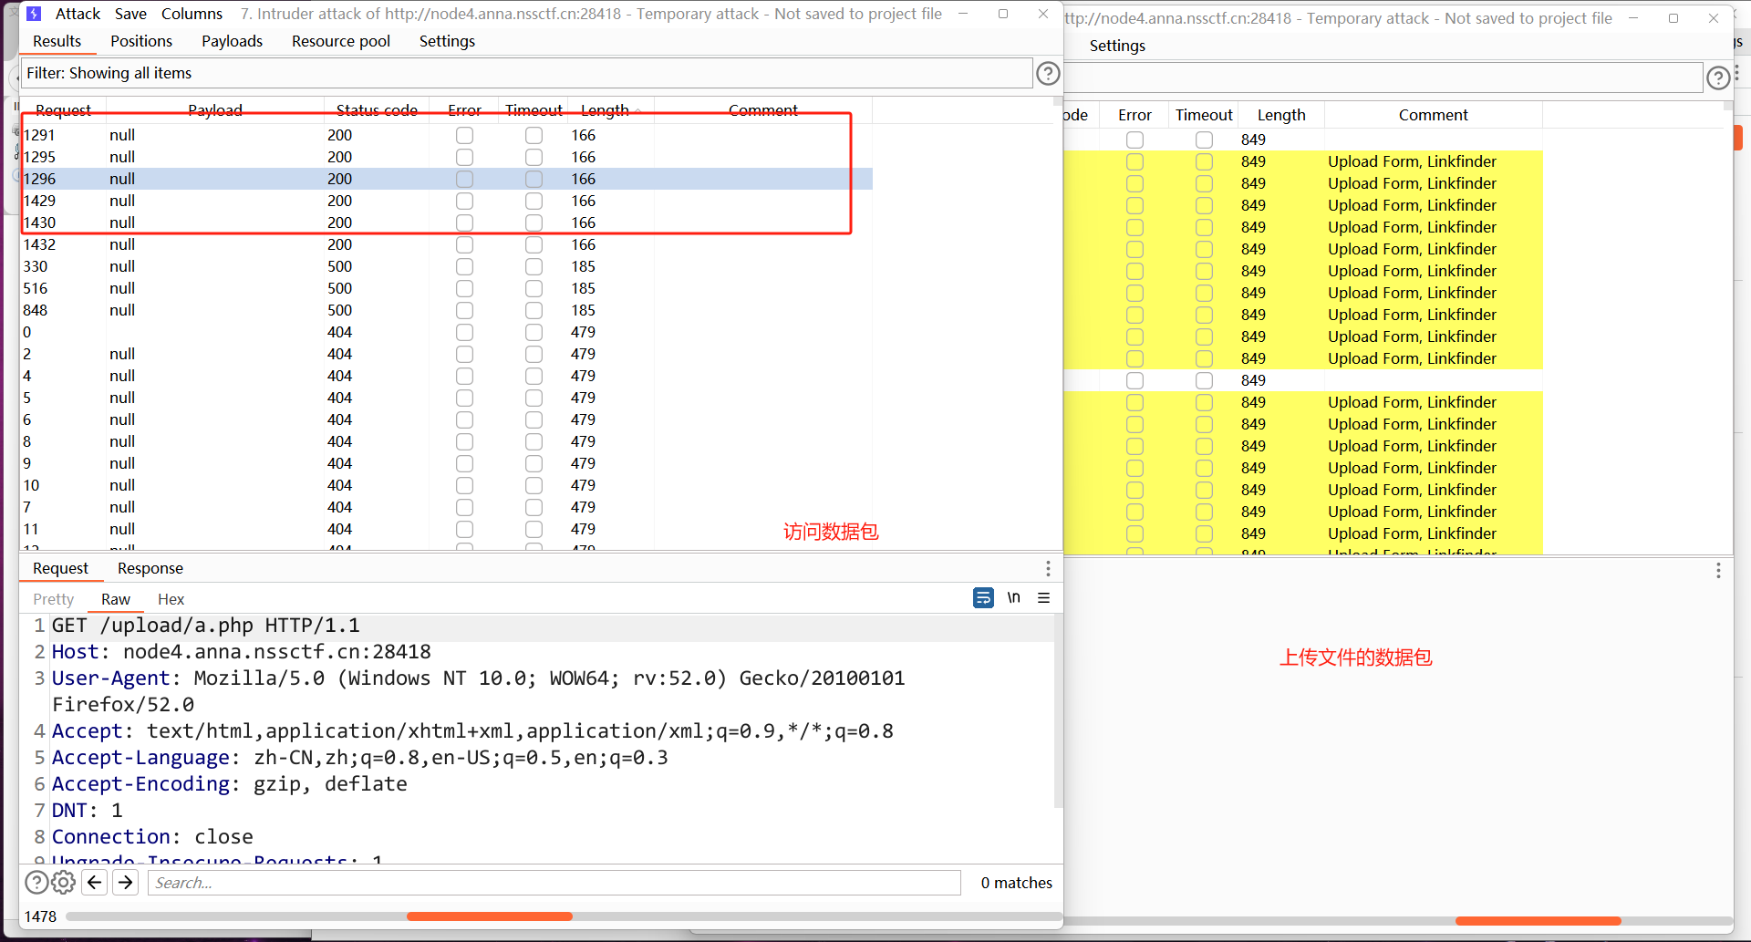Sort by Comment column in left window

point(763,110)
